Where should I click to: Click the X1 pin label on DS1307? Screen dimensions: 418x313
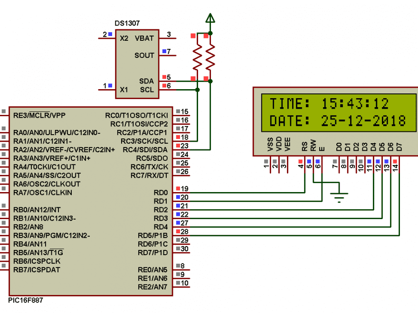click(124, 90)
